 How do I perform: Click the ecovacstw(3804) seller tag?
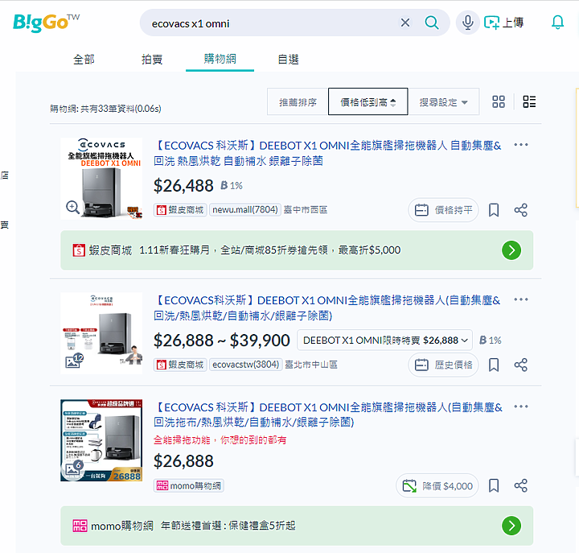[246, 365]
